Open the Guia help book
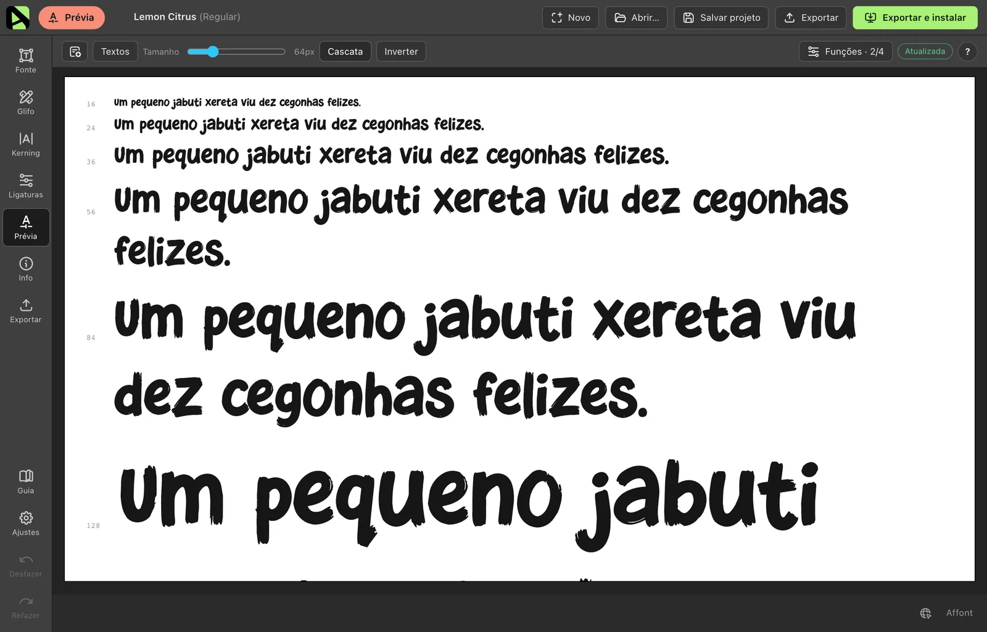 pos(26,482)
